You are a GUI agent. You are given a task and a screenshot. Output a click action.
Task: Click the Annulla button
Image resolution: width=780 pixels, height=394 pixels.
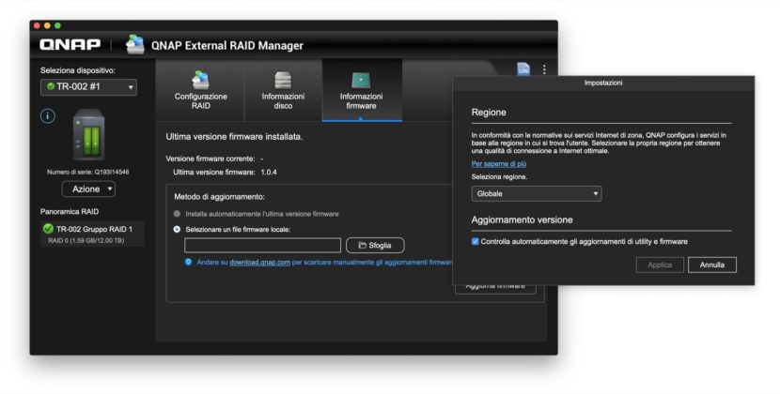tap(711, 265)
